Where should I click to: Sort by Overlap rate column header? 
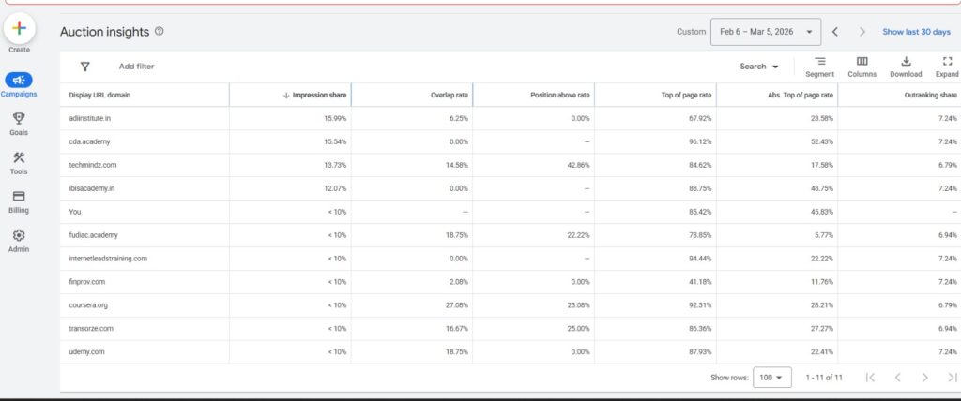click(x=448, y=95)
